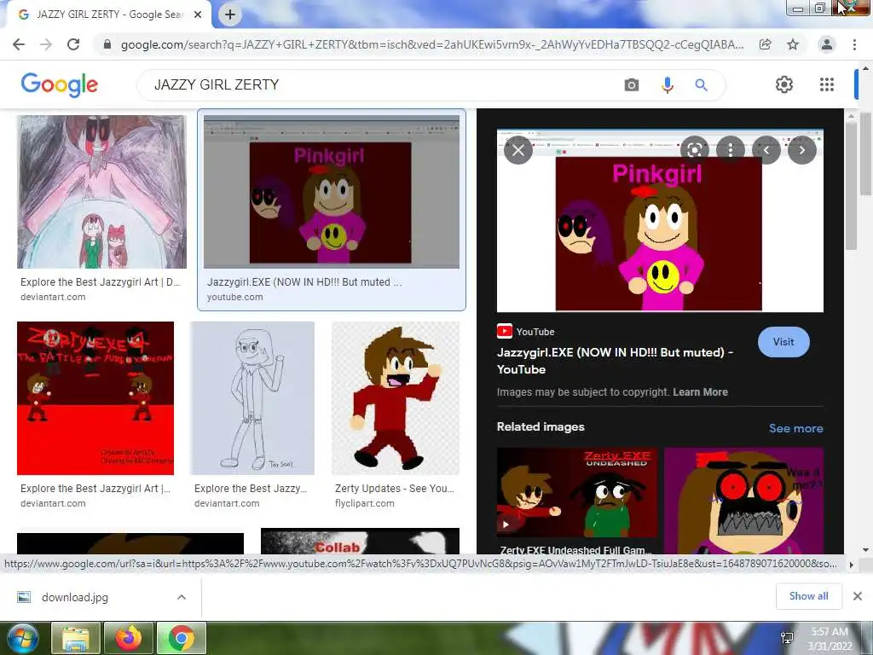Expand the download.jpg options chevron

pyautogui.click(x=182, y=597)
